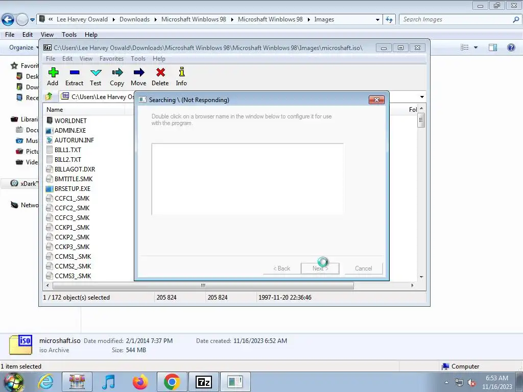
Task: Open the 7-Zip View menu
Action: 86,58
